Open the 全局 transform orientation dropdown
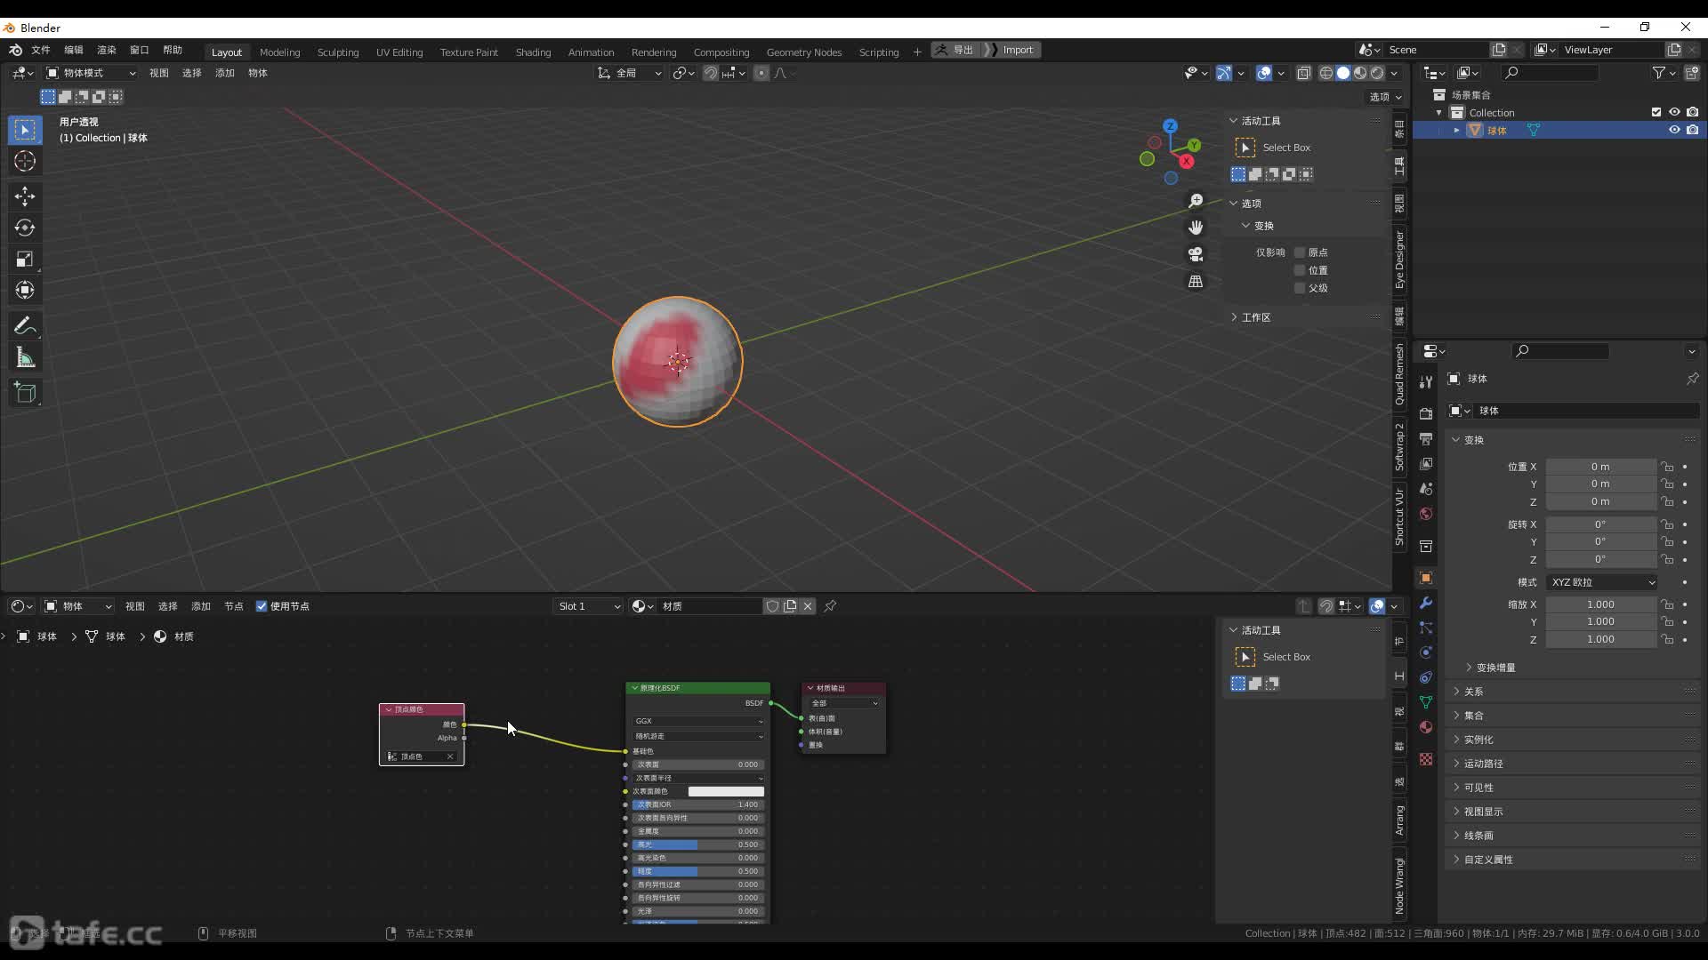 (x=630, y=73)
